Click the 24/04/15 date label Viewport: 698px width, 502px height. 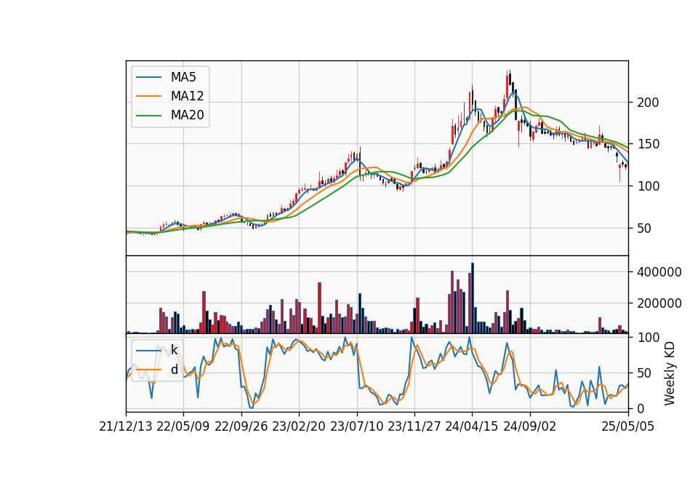coord(472,426)
